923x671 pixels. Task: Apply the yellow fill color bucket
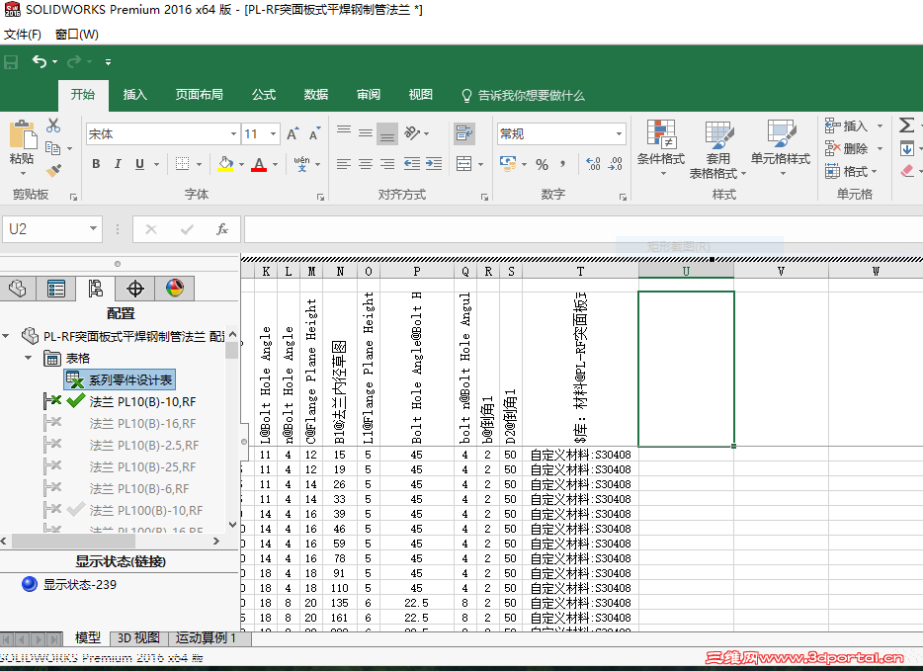pyautogui.click(x=225, y=164)
